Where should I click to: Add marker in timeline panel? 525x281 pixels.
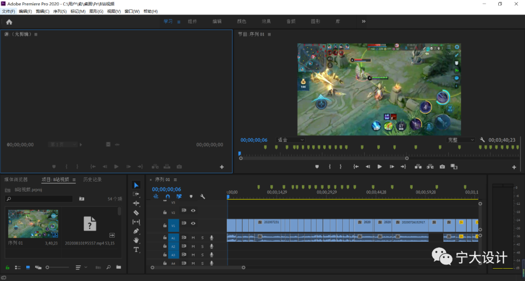click(x=191, y=197)
